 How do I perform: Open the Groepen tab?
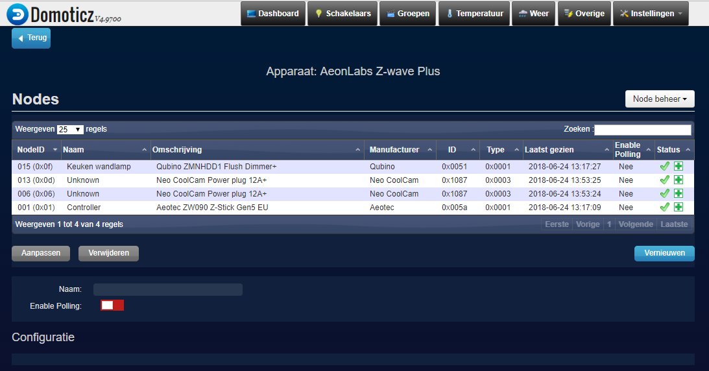[408, 14]
